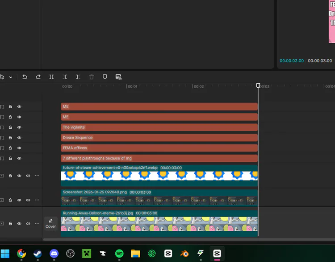The width and height of the screenshot is (335, 262).
Task: Hide The vigilante text track
Action: (x=19, y=127)
